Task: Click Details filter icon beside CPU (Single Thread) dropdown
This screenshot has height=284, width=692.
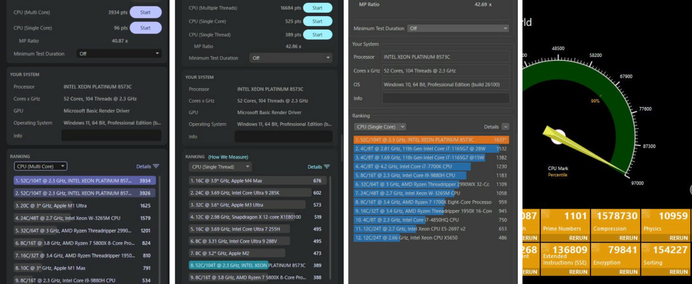Action: click(x=327, y=167)
